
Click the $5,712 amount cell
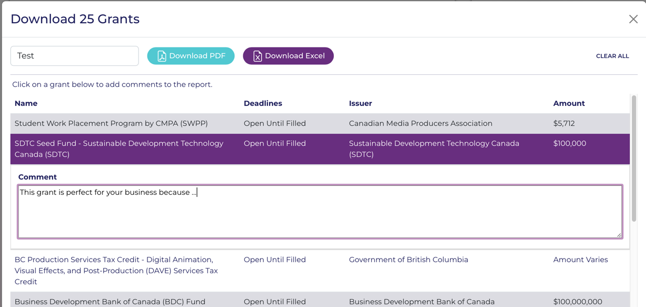pos(564,123)
